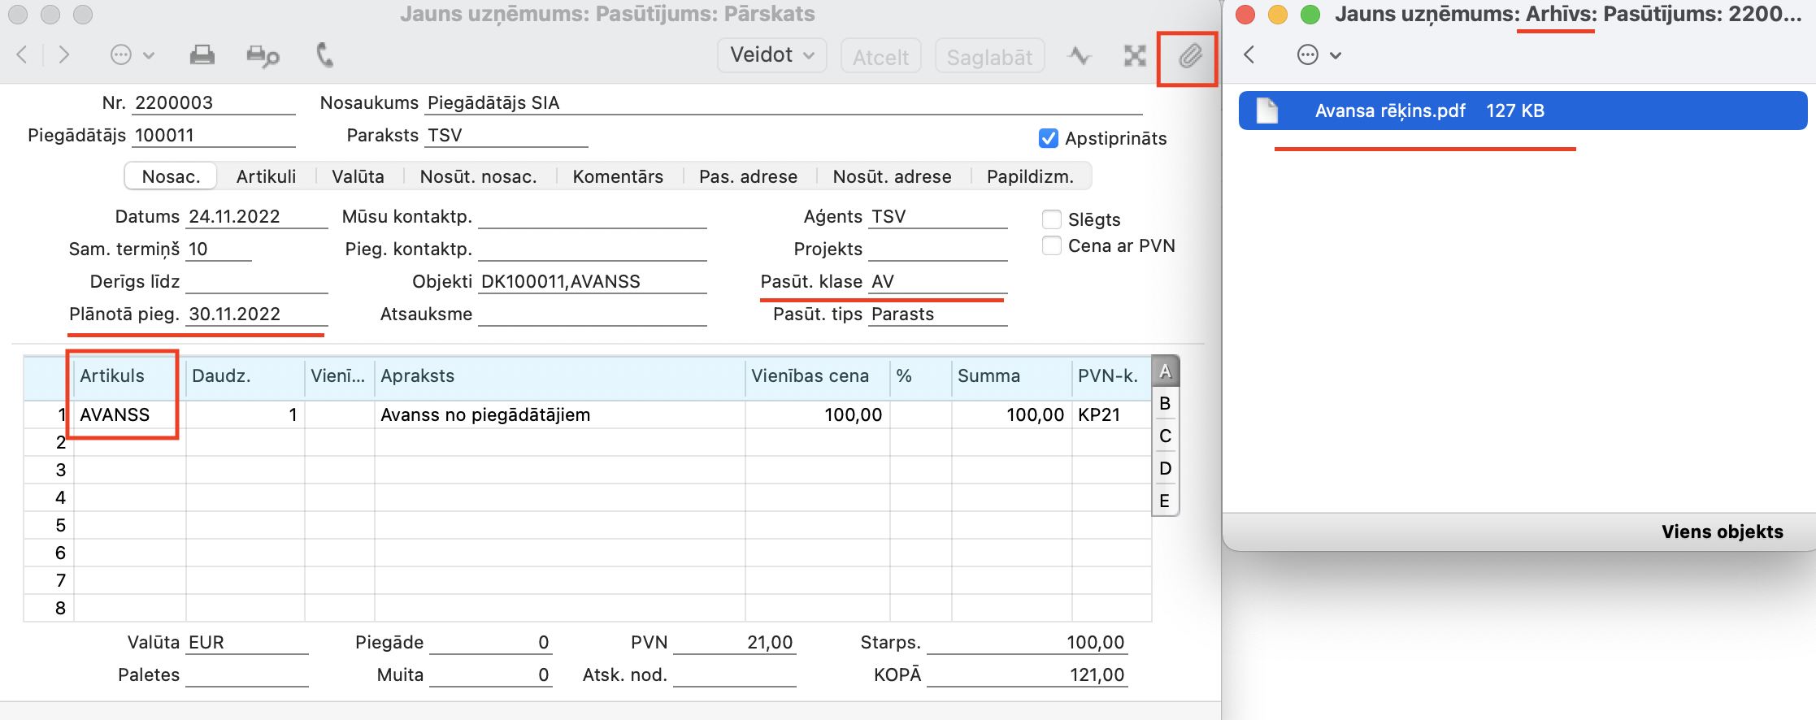Click the paperclip attachments icon
Image resolution: width=1816 pixels, height=720 pixels.
coord(1189,56)
